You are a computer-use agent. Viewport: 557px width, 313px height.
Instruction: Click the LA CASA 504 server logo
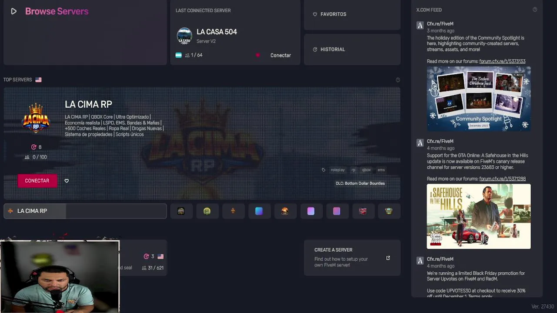pos(184,36)
